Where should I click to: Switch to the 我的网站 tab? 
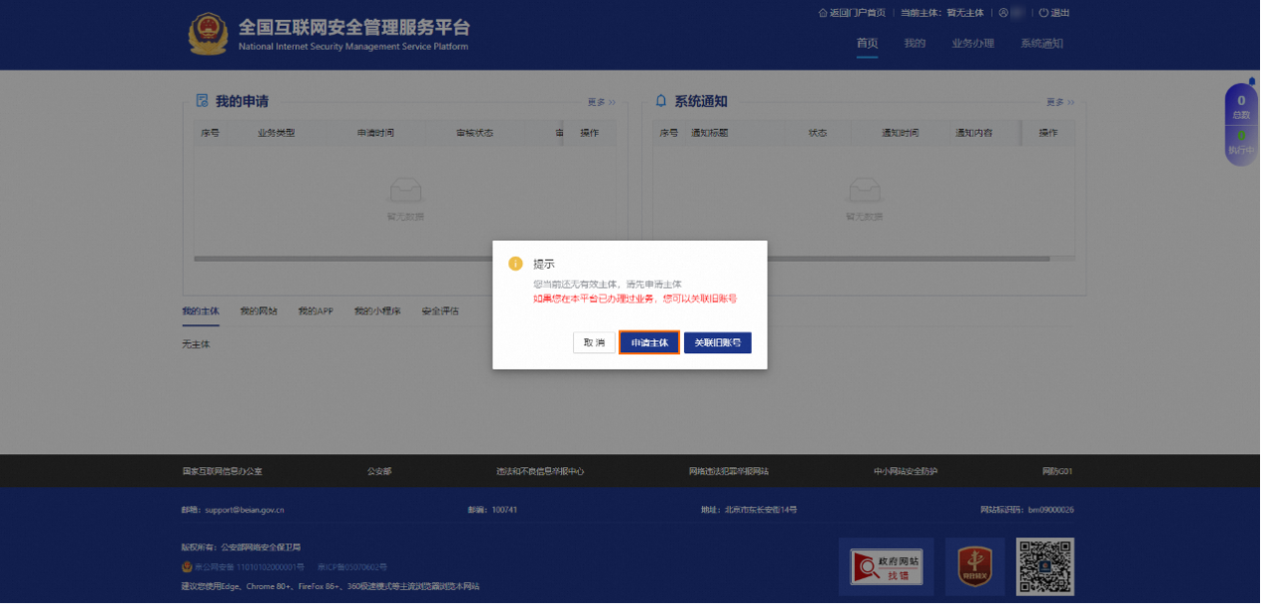pos(257,310)
